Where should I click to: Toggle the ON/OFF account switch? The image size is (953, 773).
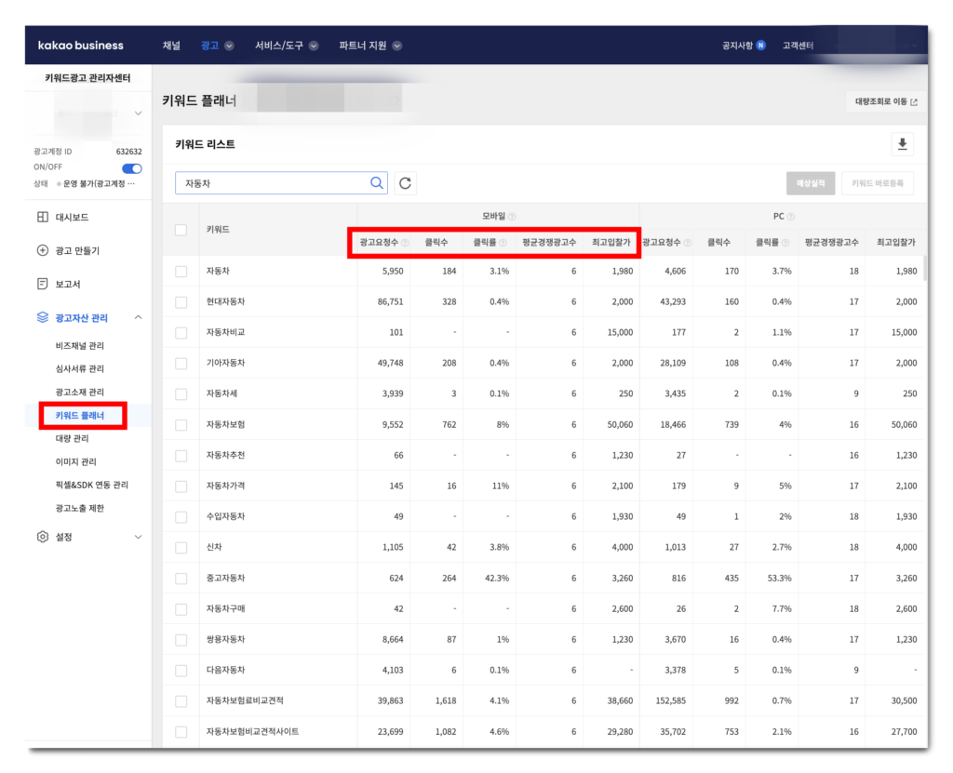[131, 167]
